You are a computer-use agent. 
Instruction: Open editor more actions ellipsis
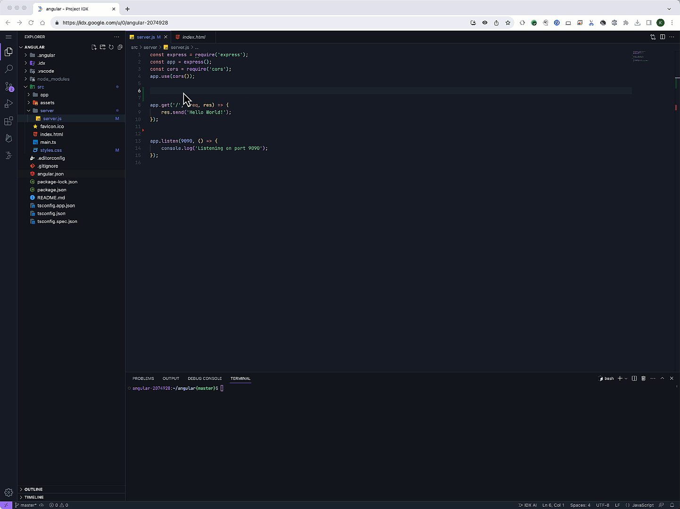click(x=672, y=37)
